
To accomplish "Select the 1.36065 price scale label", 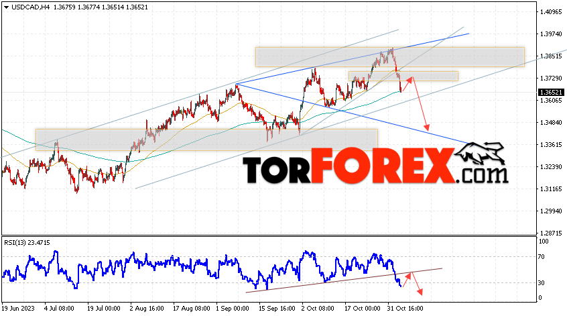I will coord(551,100).
